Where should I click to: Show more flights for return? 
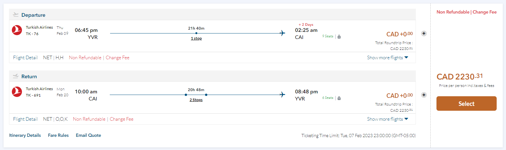pos(388,119)
